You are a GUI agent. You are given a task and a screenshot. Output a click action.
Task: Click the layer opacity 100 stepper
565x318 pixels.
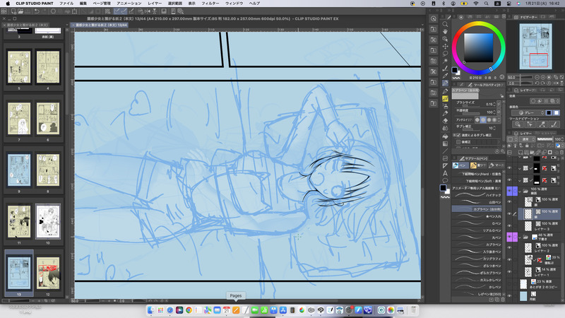coord(562,139)
